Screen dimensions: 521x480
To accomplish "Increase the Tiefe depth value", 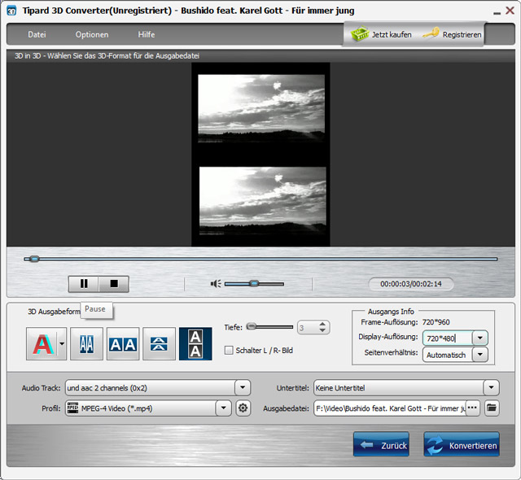I will click(322, 324).
